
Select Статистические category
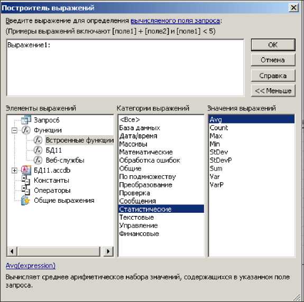coord(161,209)
